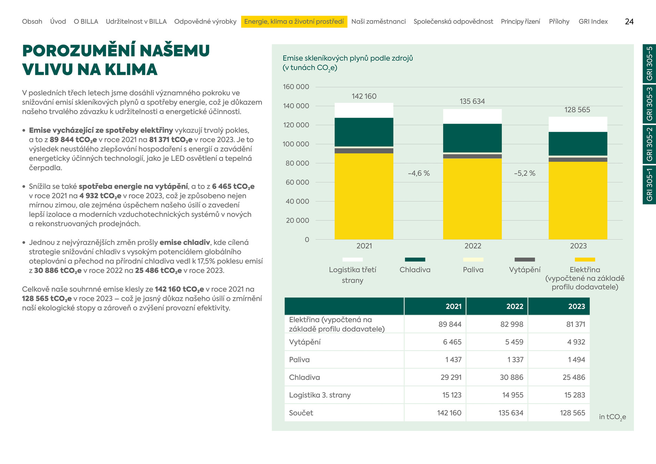Click the GRI 305-5 side tab
Screen dimensions: 656x464
649,63
